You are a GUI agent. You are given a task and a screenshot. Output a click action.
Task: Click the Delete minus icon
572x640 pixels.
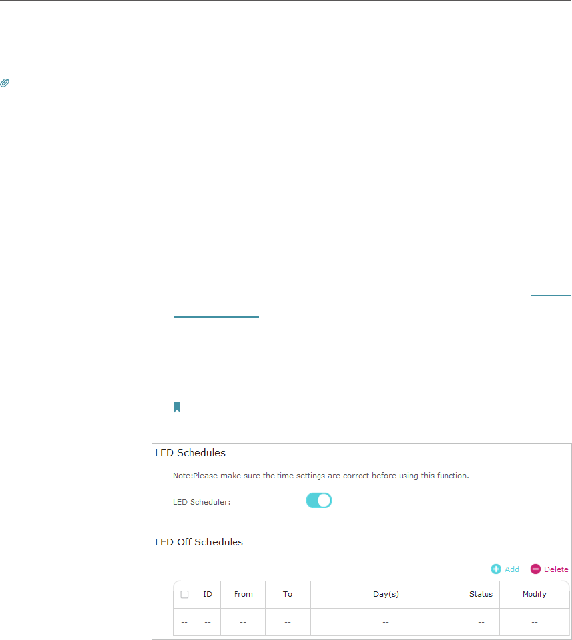coord(535,569)
